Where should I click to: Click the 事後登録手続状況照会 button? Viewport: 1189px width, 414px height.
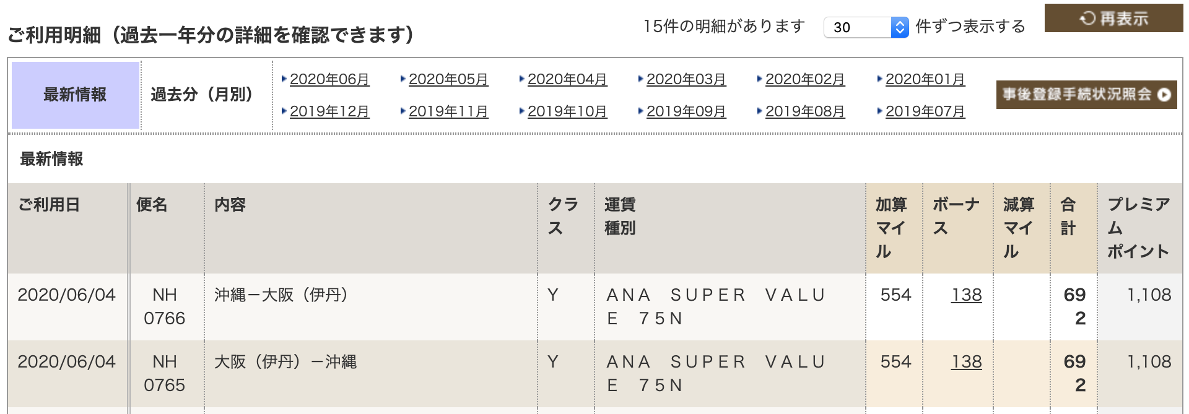[x=1086, y=95]
